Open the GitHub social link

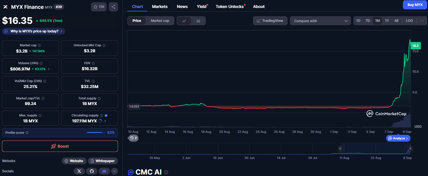(92, 171)
